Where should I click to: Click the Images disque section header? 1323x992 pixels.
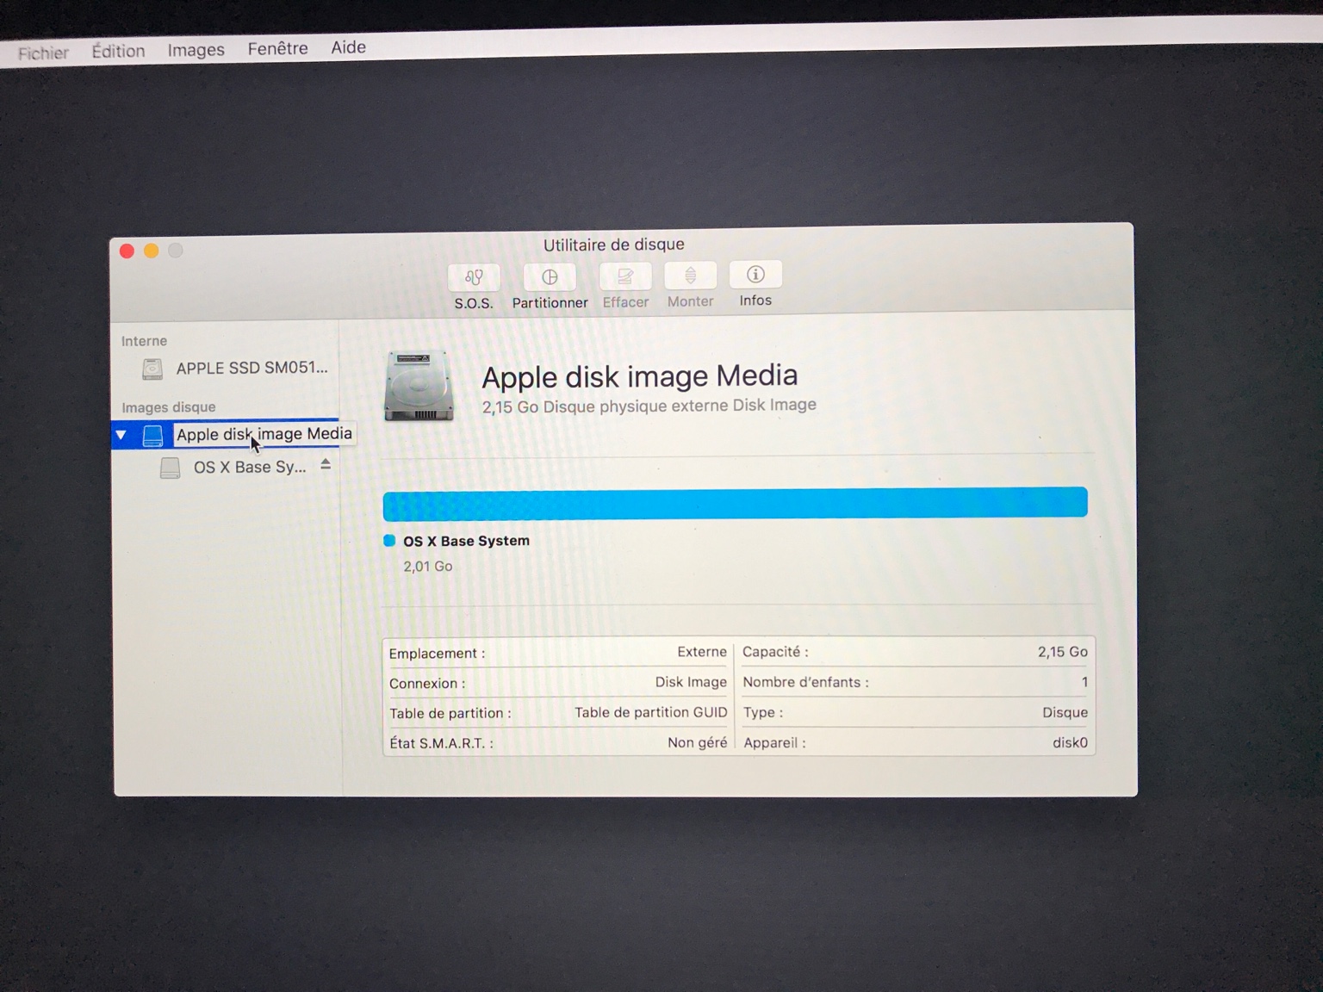click(168, 407)
